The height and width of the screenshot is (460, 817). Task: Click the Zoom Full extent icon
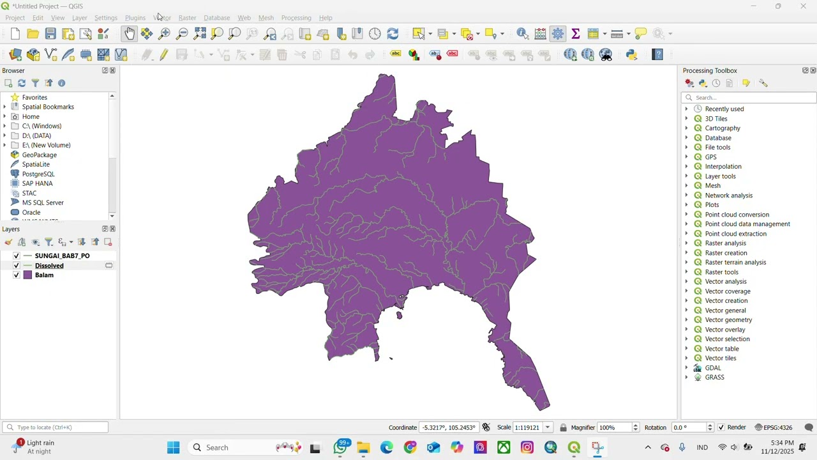tap(200, 34)
